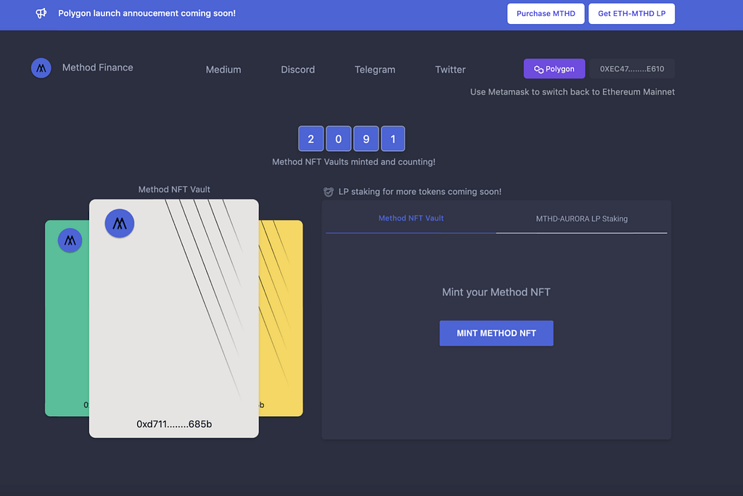
Task: Select the Method NFT Vault tab
Action: click(x=411, y=218)
